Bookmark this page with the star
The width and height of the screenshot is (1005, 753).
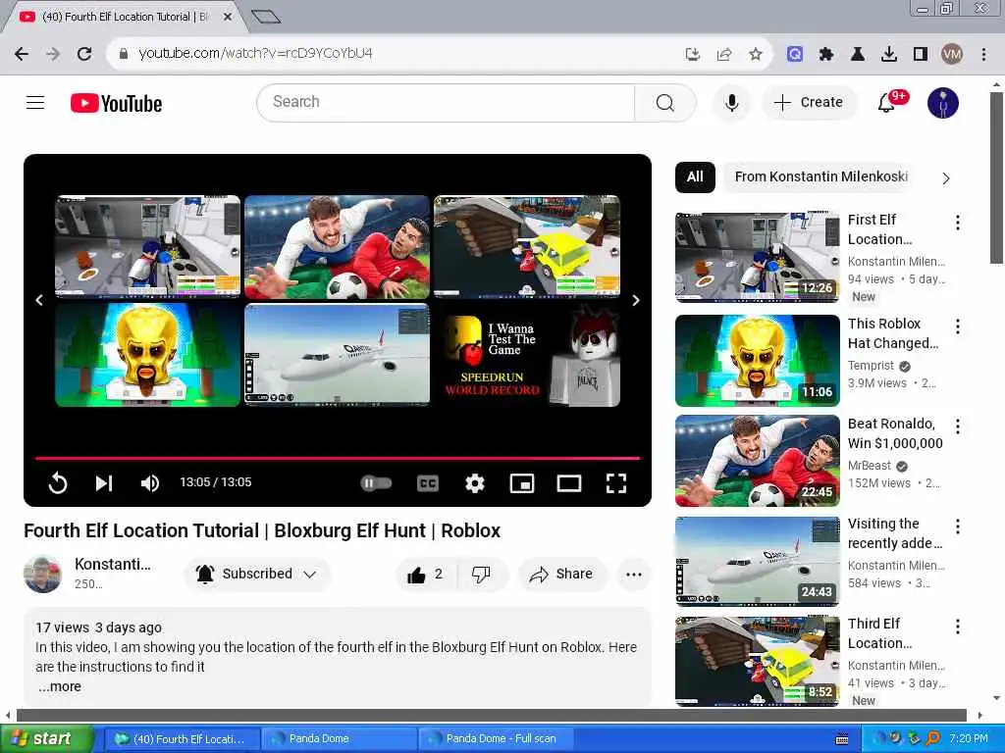click(x=756, y=54)
